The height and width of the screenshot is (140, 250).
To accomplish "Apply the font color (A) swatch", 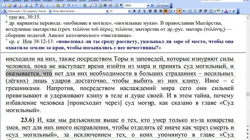I will pyautogui.click(x=226, y=11).
